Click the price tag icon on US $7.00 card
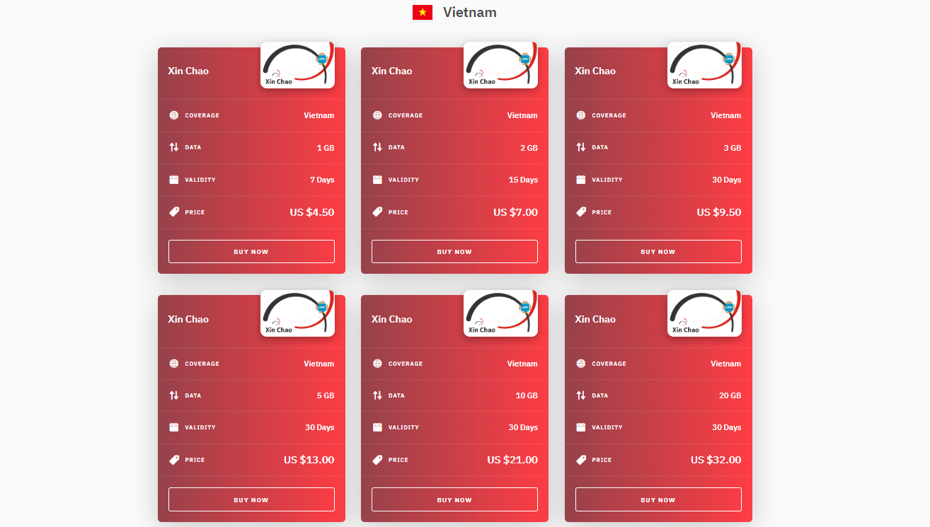 (377, 212)
